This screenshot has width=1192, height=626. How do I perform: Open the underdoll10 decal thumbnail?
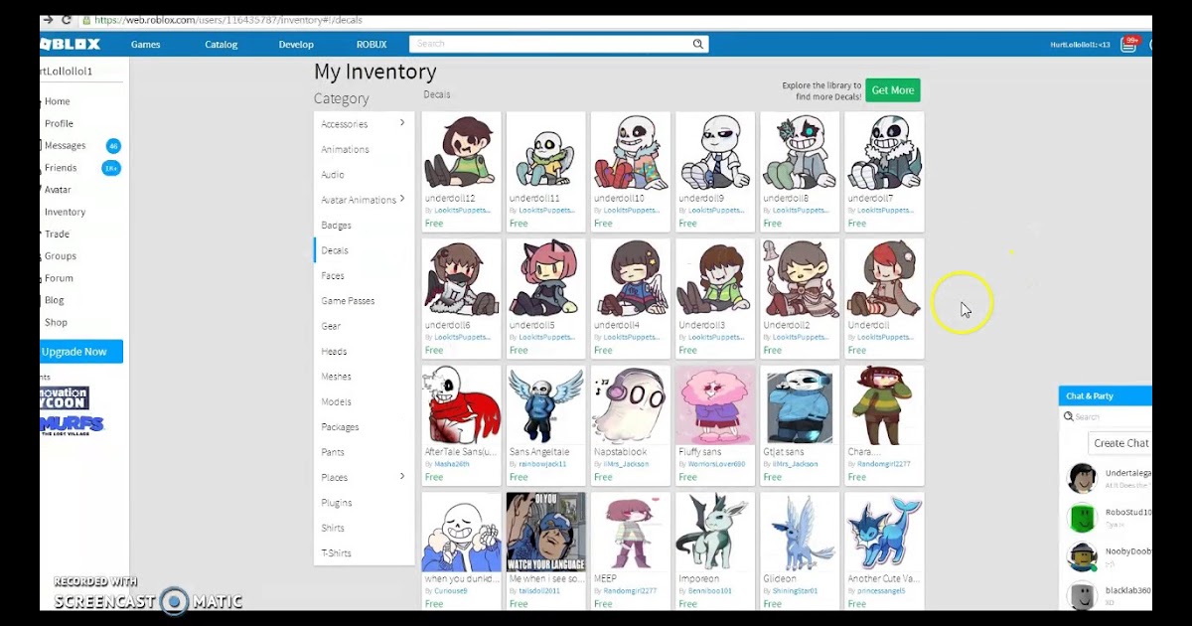pyautogui.click(x=631, y=151)
